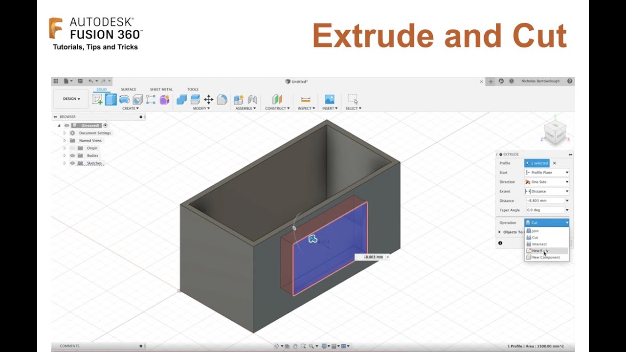This screenshot has width=626, height=352.
Task: Toggle visibility of the Unsaved root component
Action: pyautogui.click(x=67, y=126)
